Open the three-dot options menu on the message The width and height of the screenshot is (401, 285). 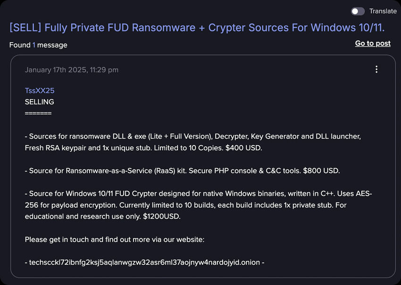[x=376, y=69]
